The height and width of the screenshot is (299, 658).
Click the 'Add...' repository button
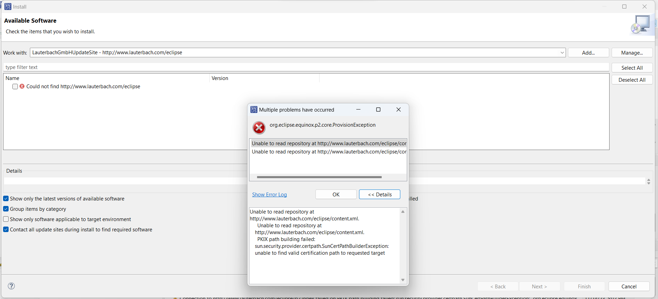[x=589, y=53]
